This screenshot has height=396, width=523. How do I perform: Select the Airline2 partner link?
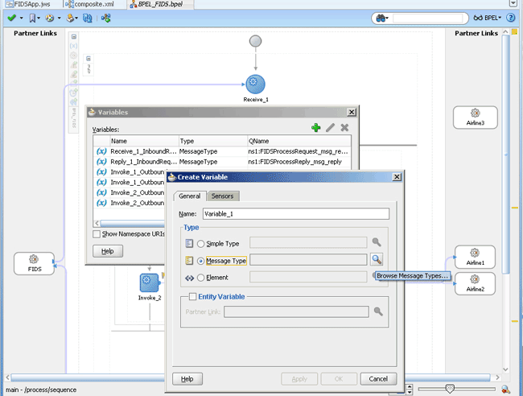tap(475, 283)
